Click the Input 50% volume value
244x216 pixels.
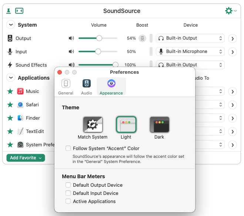coord(131,51)
